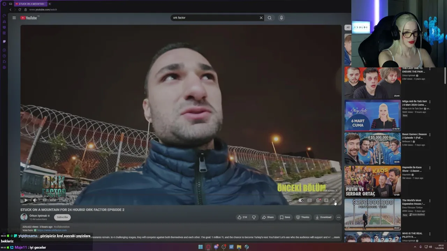Click the YouTube search input field
The height and width of the screenshot is (251, 447).
[215, 18]
